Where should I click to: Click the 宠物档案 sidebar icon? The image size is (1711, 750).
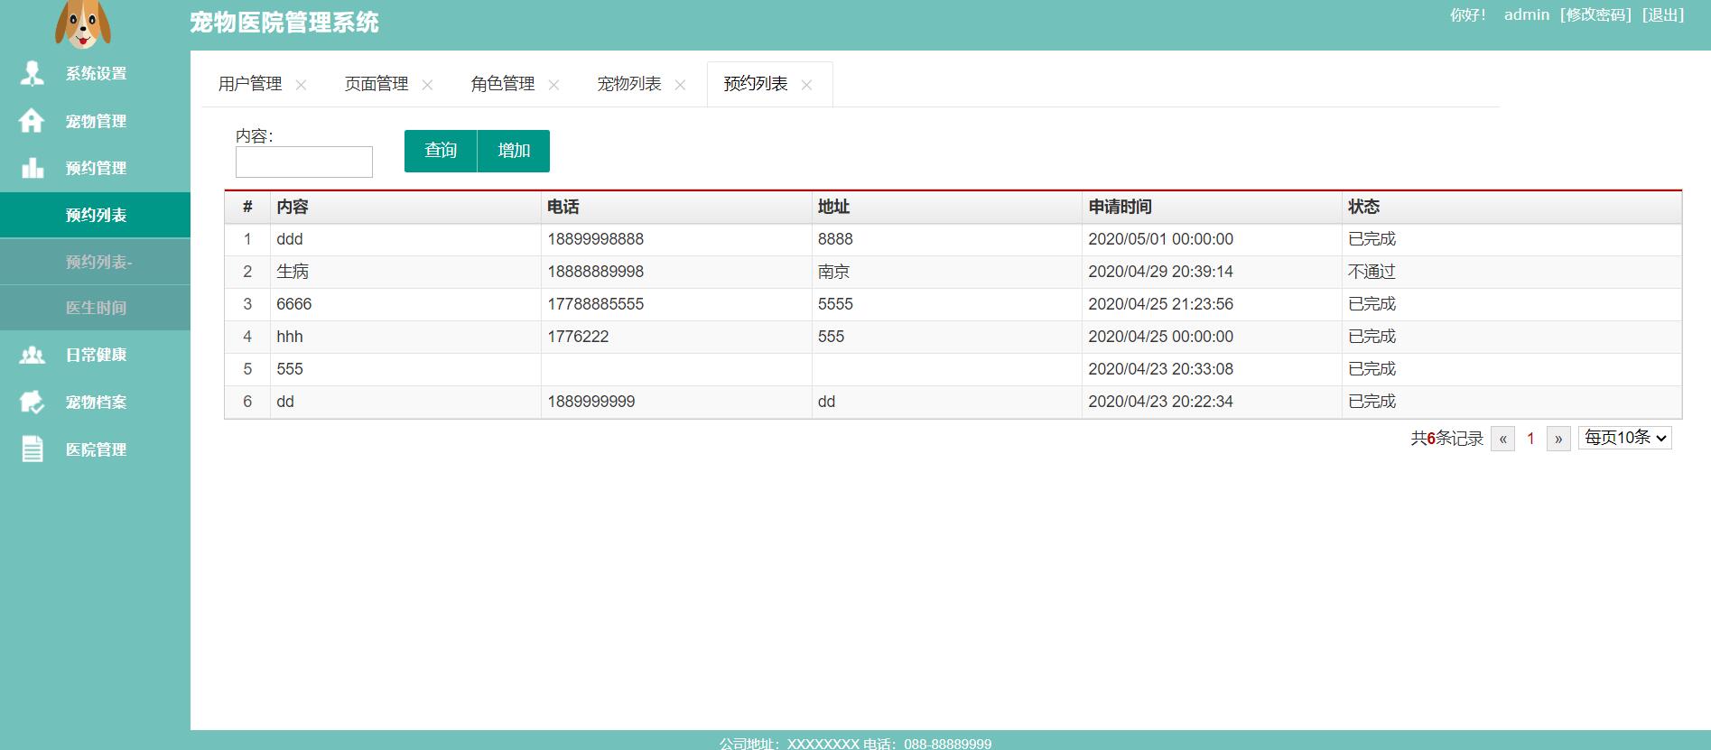pos(33,402)
